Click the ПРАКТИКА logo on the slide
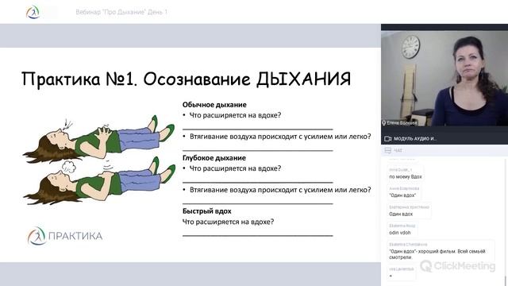The image size is (508, 286). click(65, 236)
